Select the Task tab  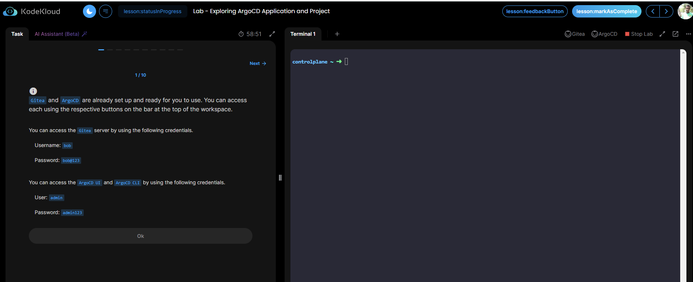point(17,34)
